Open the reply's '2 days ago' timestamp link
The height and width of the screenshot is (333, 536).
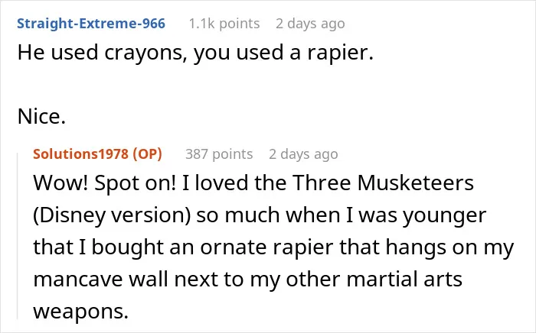tap(303, 154)
